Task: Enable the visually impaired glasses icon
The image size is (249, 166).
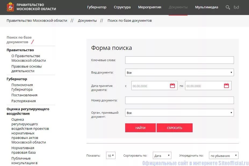Action: pos(236,7)
